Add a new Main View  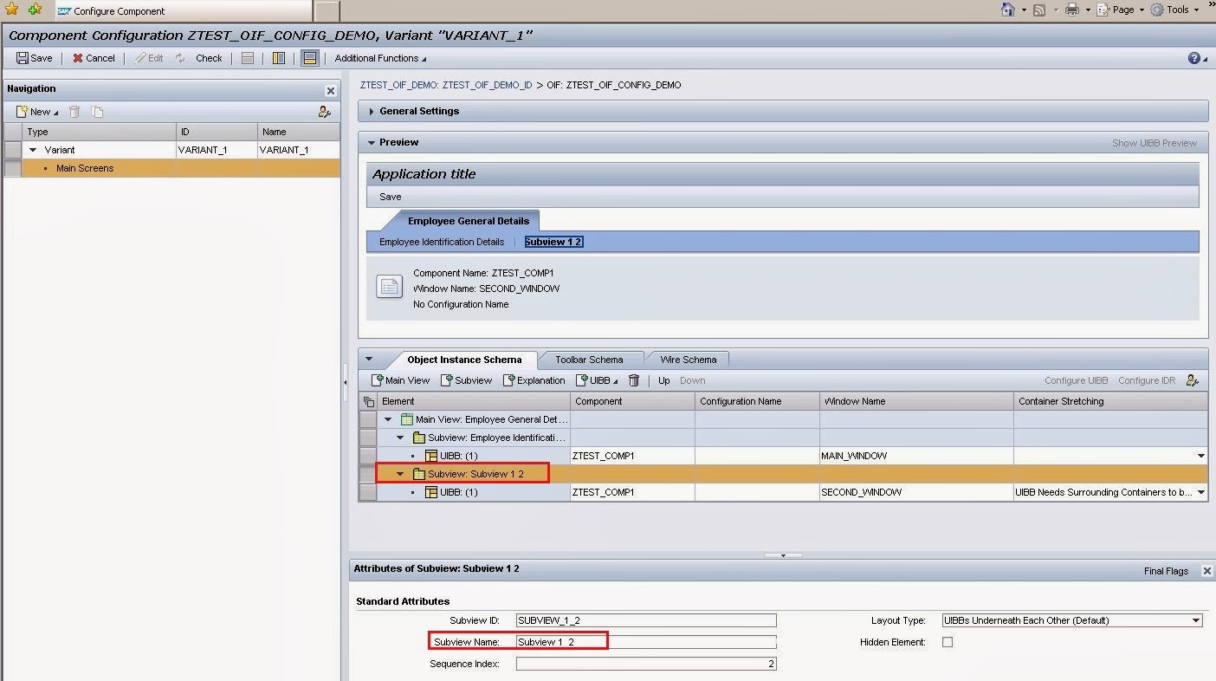[400, 380]
